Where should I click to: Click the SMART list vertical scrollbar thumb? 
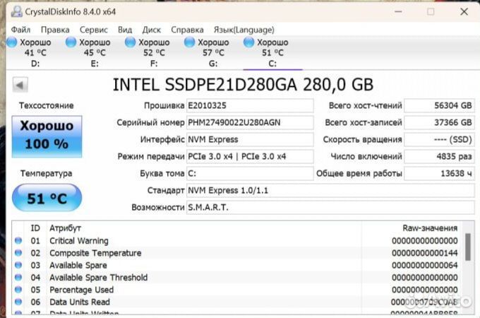(x=468, y=247)
